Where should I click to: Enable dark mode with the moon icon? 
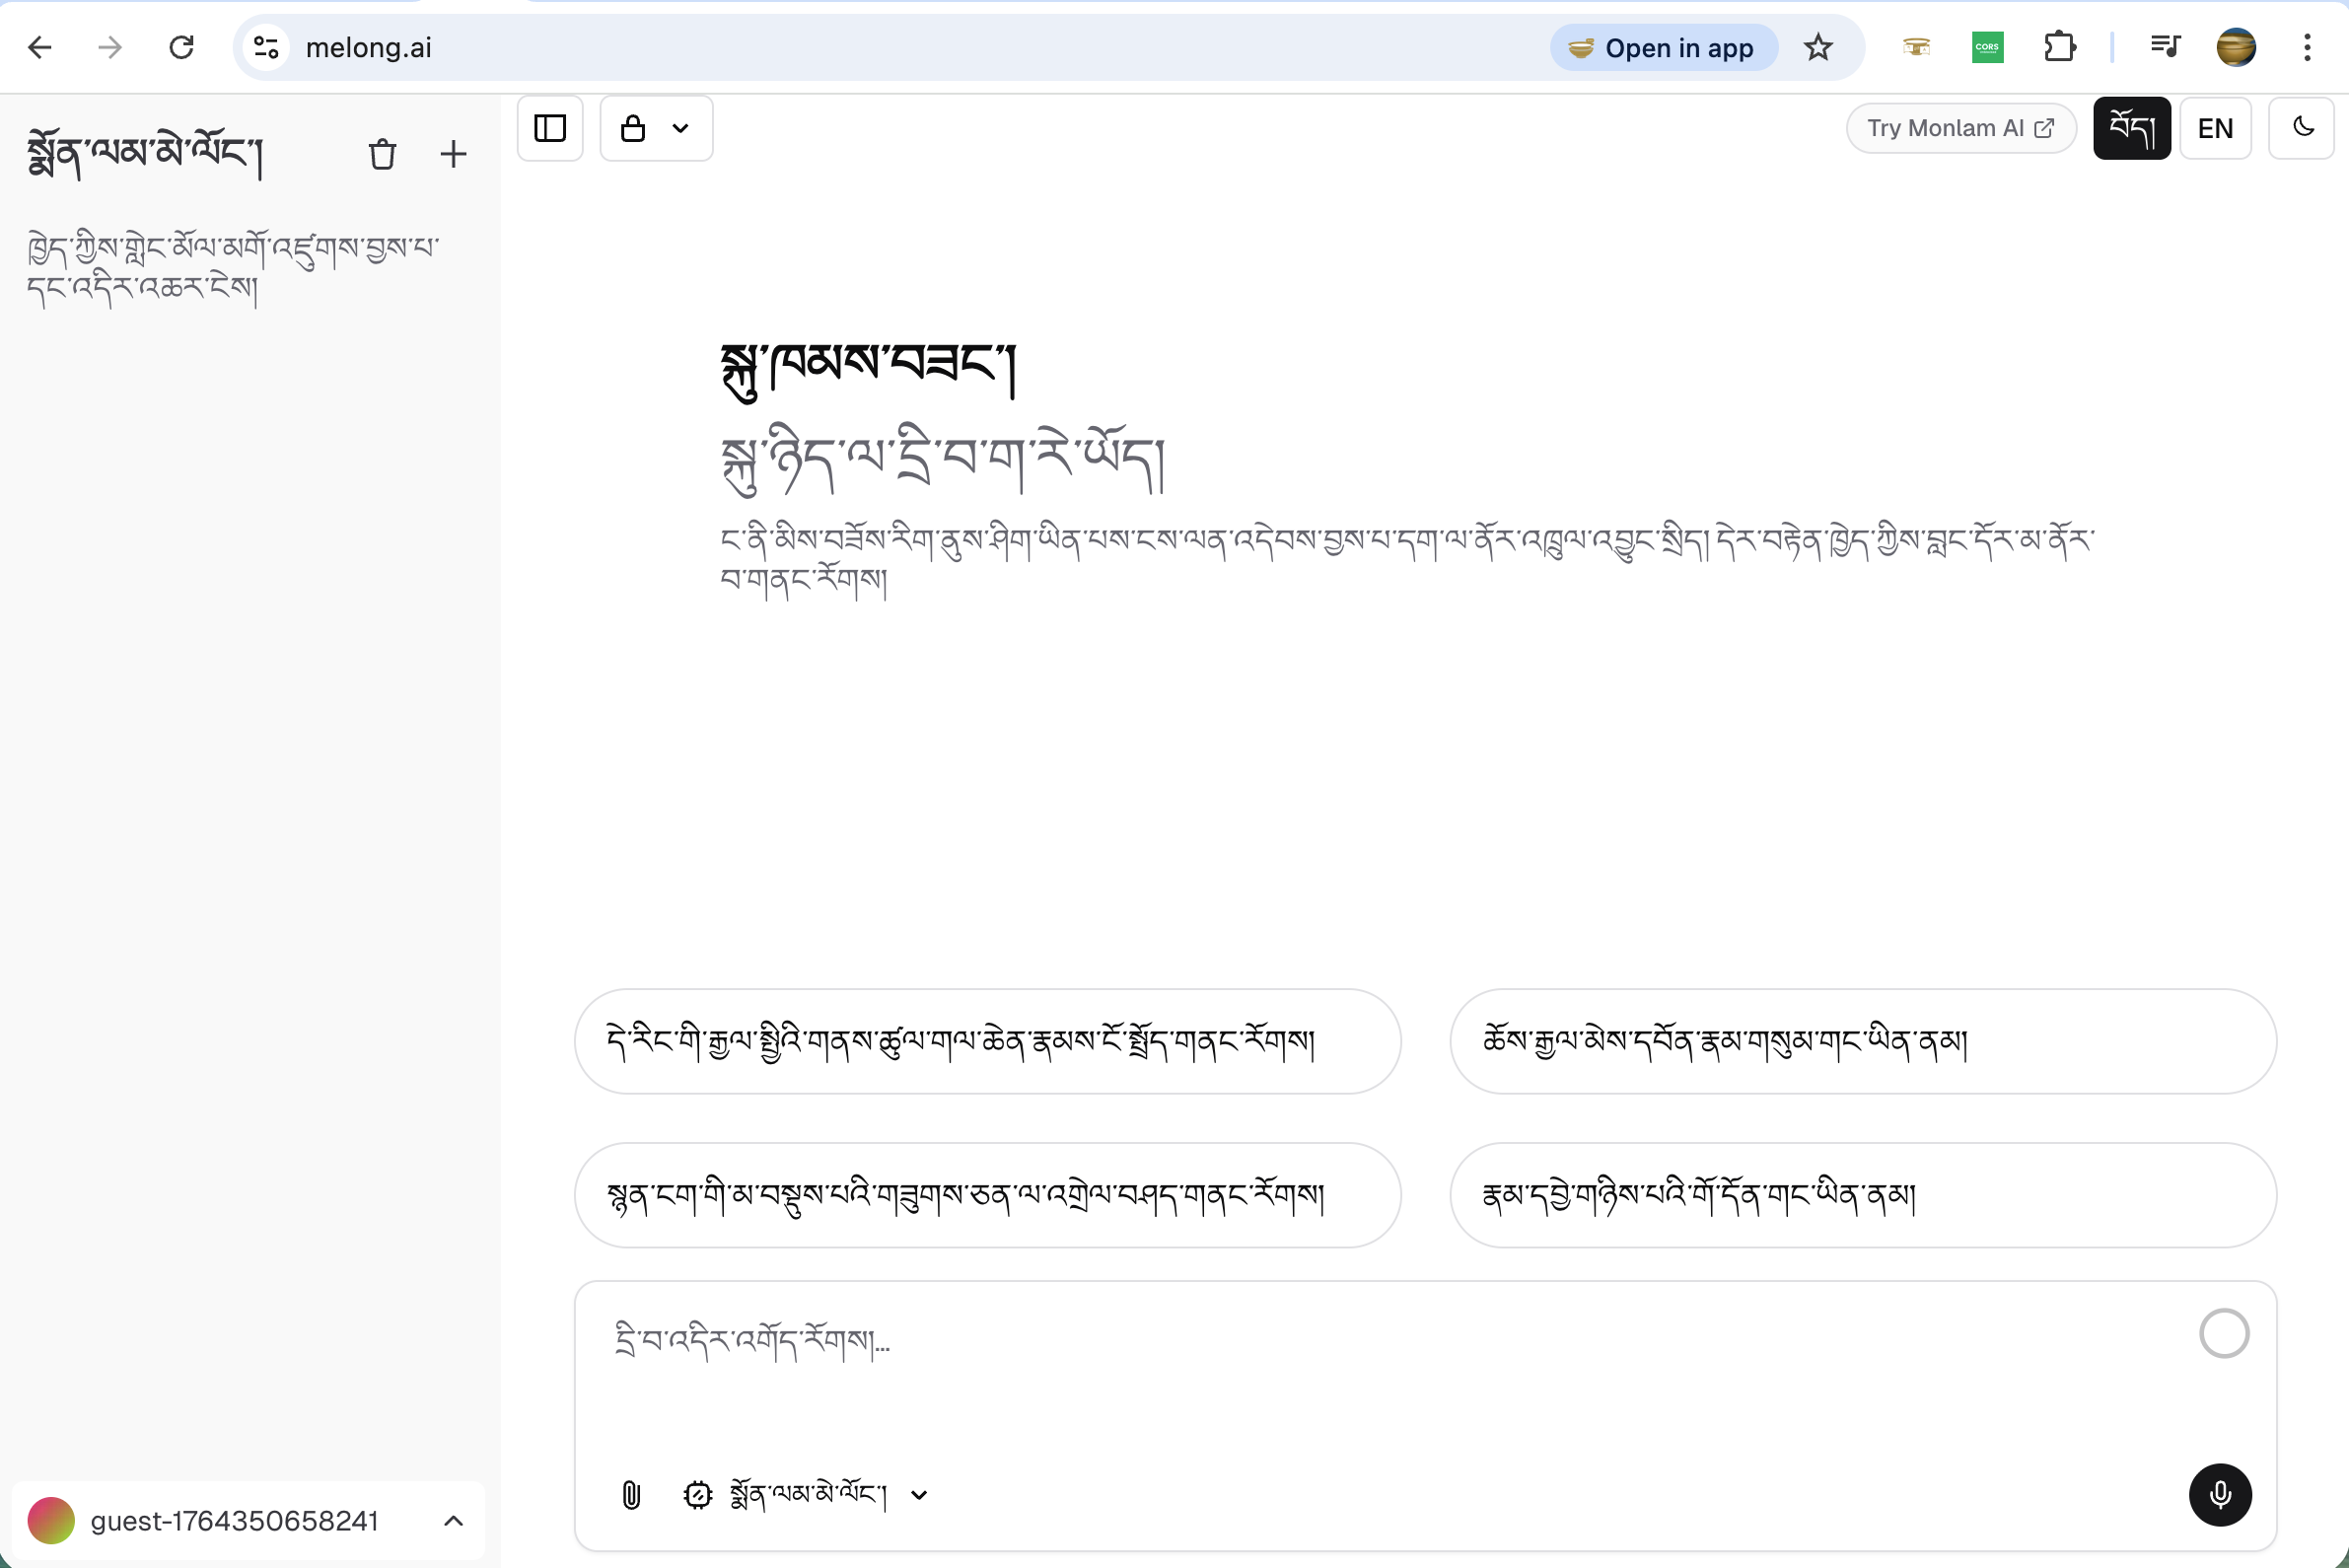tap(2302, 128)
